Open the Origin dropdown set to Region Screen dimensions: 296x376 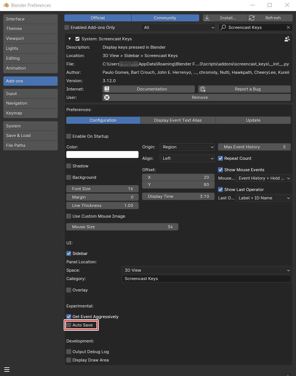click(x=188, y=147)
